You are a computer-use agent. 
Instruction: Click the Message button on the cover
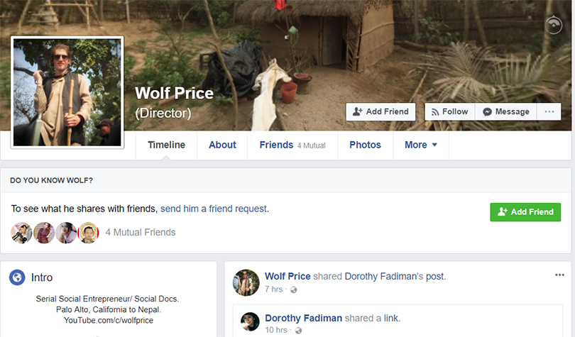click(506, 112)
